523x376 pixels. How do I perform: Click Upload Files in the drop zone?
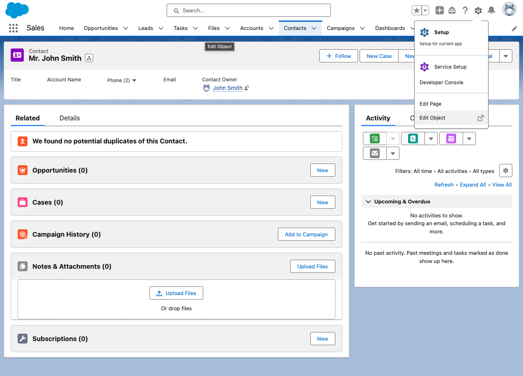176,293
